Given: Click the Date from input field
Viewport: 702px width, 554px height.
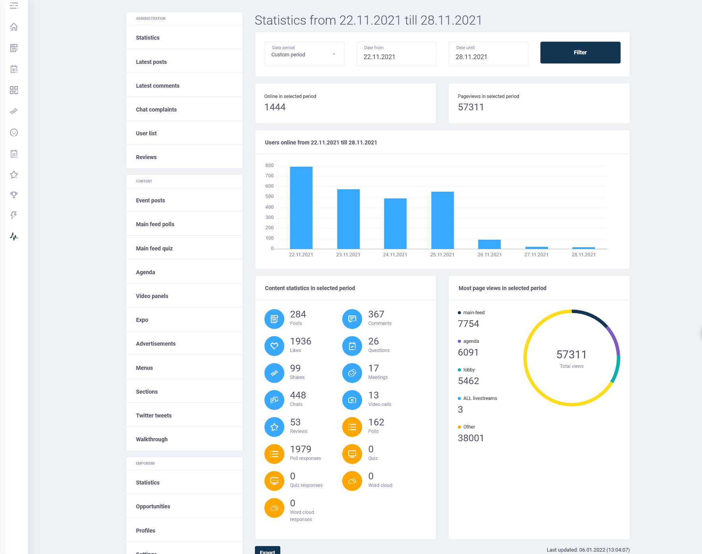Looking at the screenshot, I should point(396,56).
